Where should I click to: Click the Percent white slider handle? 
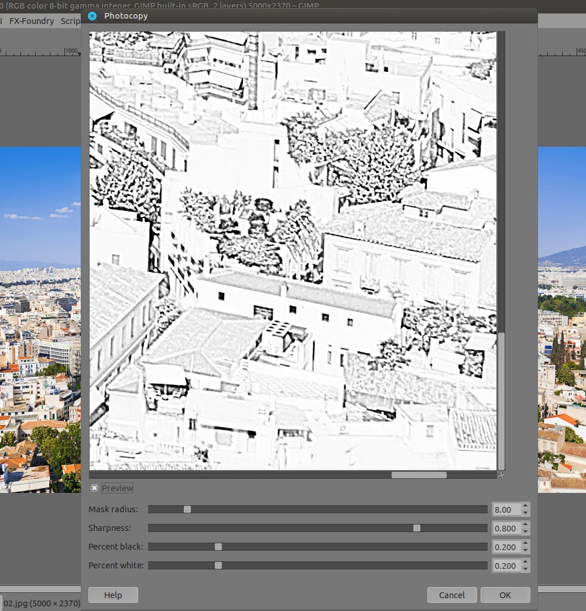(218, 565)
